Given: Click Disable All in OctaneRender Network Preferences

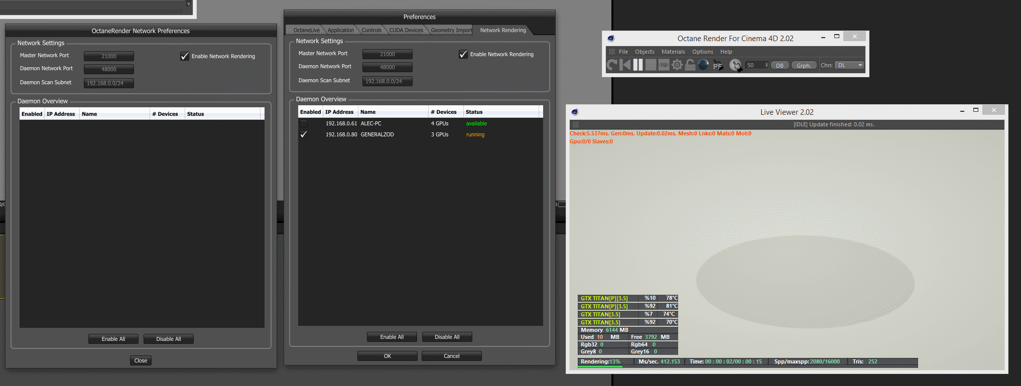Looking at the screenshot, I should [169, 339].
